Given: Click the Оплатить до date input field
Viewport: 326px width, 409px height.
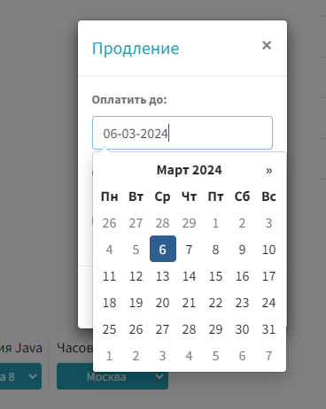Looking at the screenshot, I should [182, 133].
